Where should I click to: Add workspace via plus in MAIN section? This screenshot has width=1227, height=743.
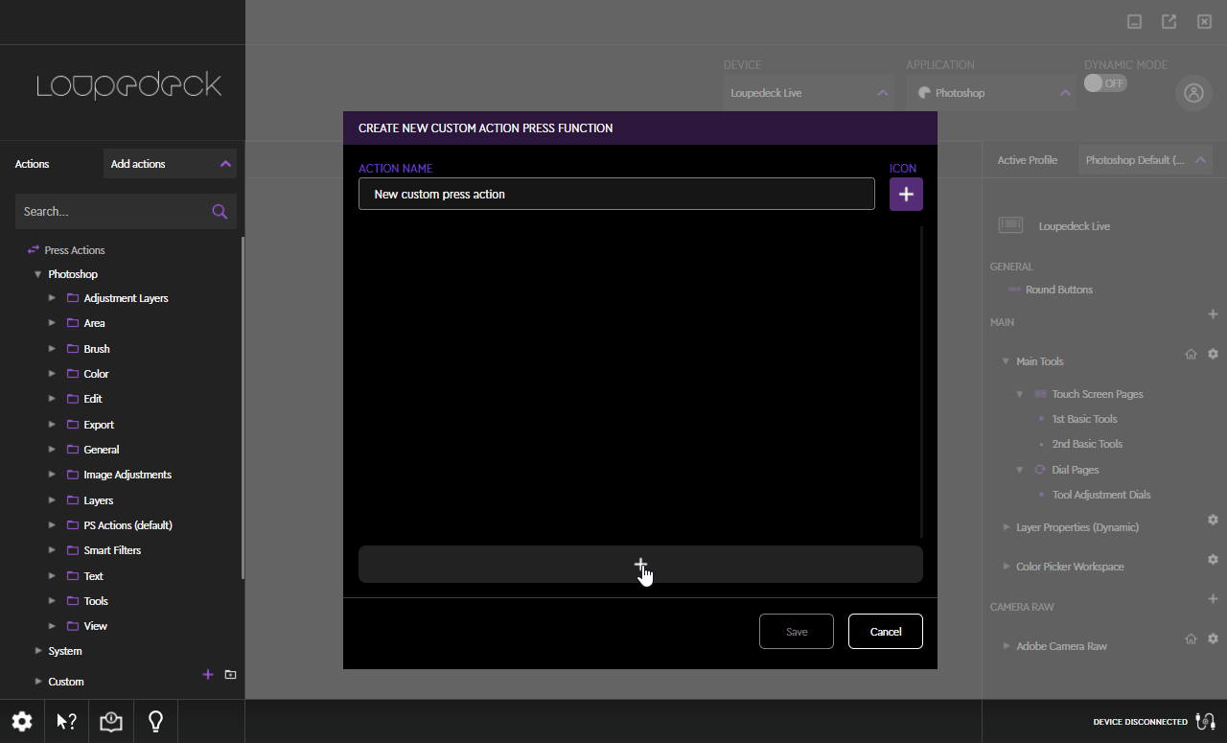[x=1213, y=314]
